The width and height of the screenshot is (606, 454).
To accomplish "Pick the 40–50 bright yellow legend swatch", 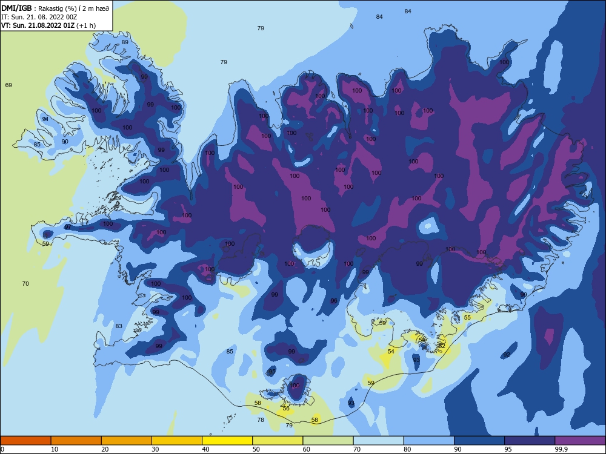I will coord(227,441).
